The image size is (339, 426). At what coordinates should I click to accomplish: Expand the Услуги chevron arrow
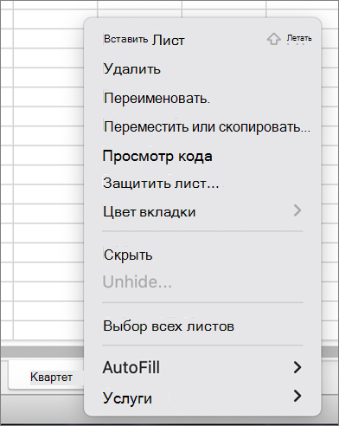(x=297, y=396)
